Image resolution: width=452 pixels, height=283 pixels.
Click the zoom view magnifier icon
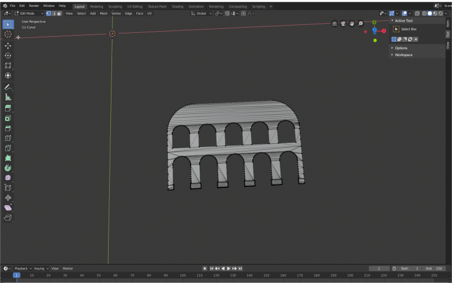(x=360, y=24)
